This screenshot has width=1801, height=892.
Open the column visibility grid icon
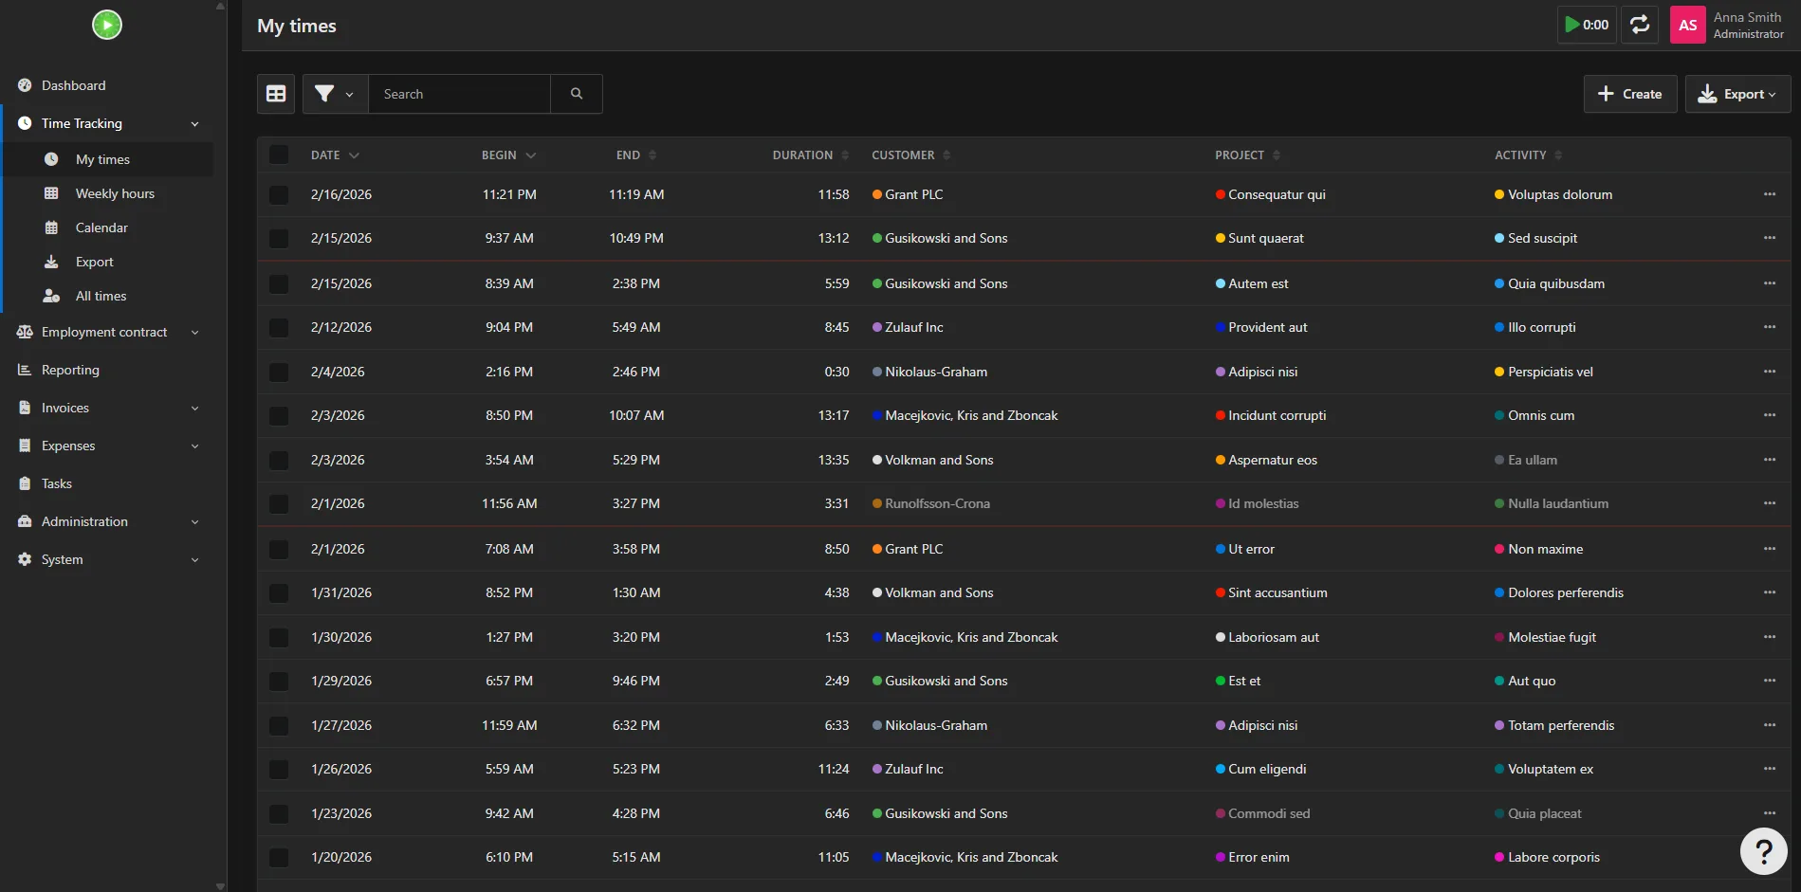[x=276, y=94]
